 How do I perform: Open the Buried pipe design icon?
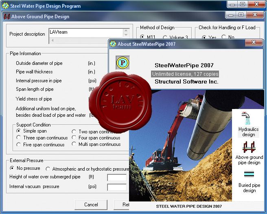249,174
